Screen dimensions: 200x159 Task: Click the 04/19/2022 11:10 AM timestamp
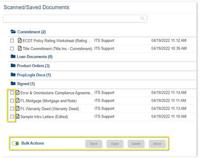coord(169,117)
